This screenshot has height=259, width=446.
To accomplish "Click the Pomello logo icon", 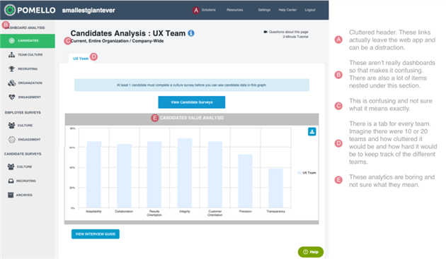I will point(10,10).
